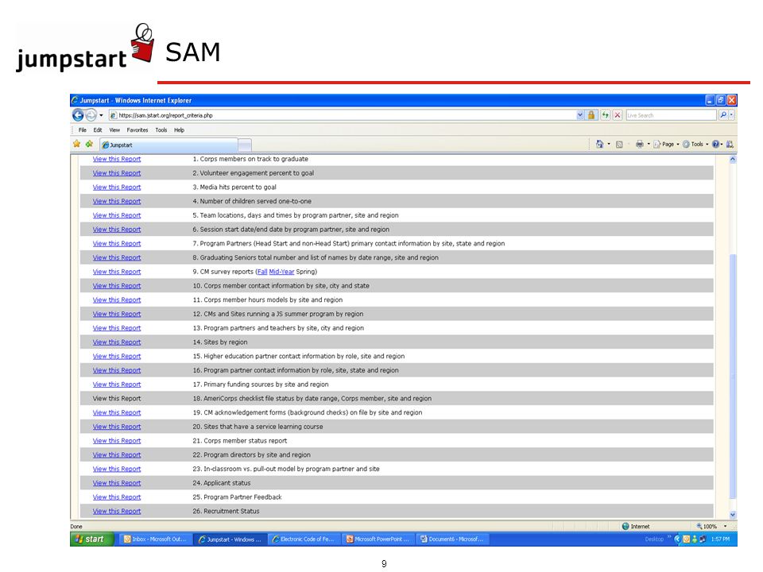View report for Program Partner Feedback

click(x=117, y=497)
